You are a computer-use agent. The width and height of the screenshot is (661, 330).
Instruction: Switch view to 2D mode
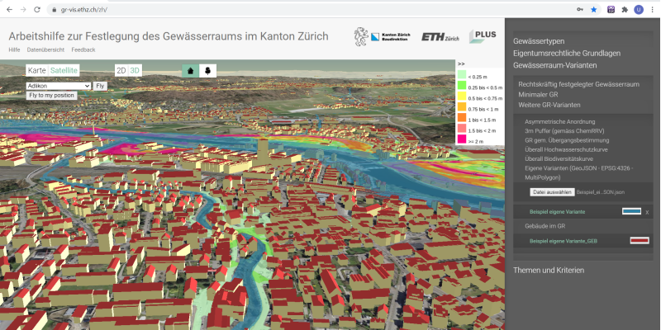(121, 70)
